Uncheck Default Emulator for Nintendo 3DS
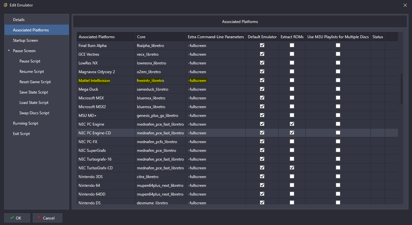The image size is (412, 225). point(262,176)
